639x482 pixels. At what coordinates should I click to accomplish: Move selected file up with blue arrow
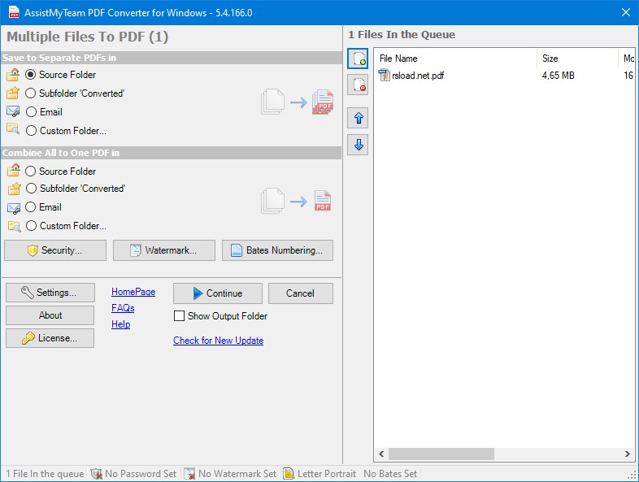tap(359, 118)
